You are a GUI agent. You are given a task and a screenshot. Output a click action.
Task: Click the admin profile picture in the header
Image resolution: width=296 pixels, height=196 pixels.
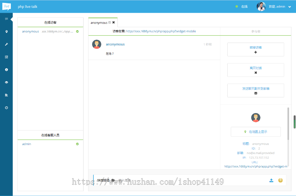(261, 7)
